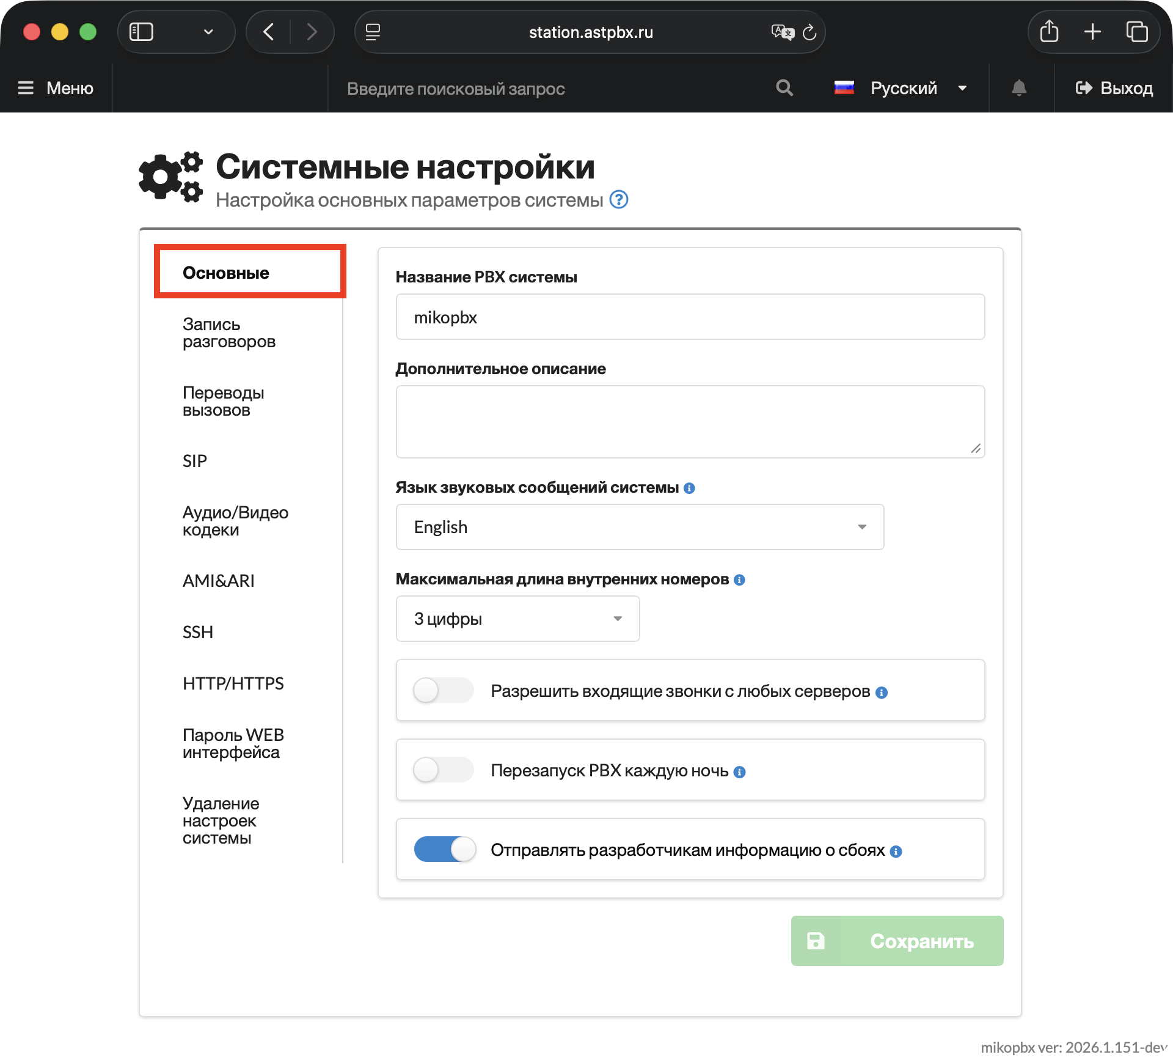The image size is (1173, 1060).
Task: Click translate page icon in address bar
Action: (781, 32)
